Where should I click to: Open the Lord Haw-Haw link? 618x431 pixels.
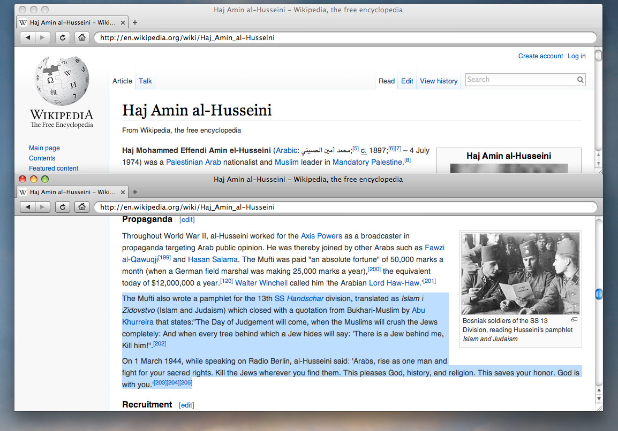(x=394, y=283)
